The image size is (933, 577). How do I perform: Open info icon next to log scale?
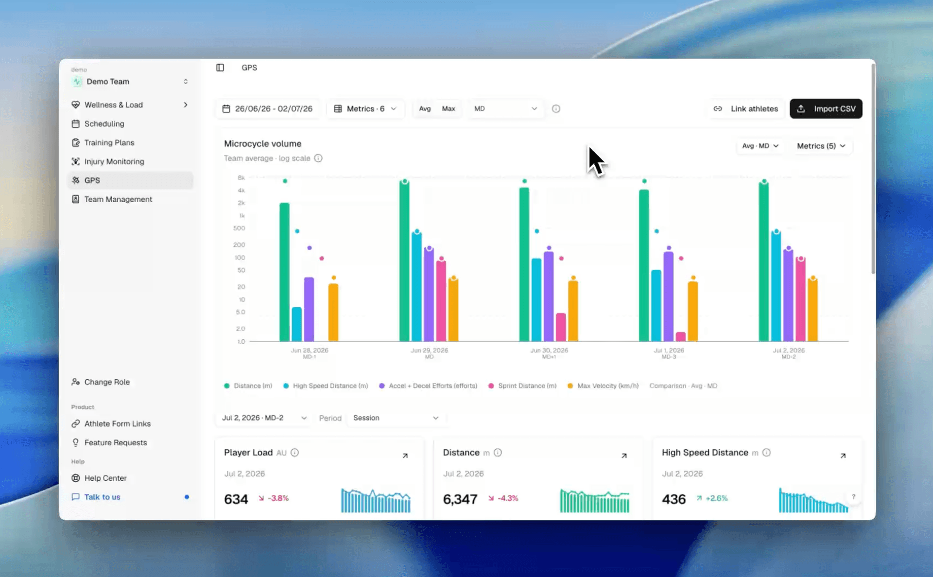point(318,158)
